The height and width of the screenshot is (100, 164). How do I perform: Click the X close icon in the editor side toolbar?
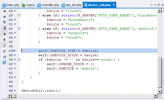pos(4,11)
